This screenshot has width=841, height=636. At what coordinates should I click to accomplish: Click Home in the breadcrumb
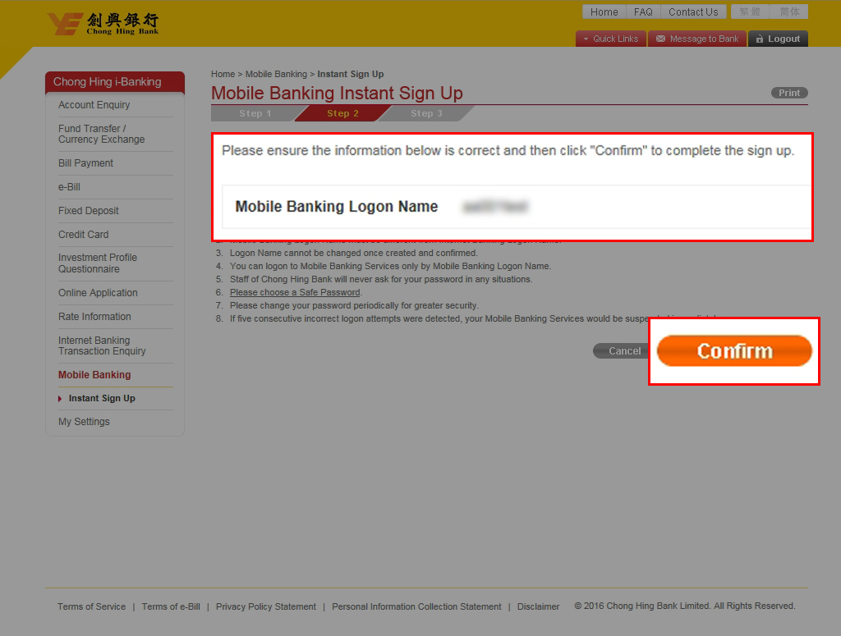(223, 74)
